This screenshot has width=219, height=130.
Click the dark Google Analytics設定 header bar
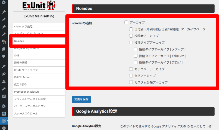pos(143,111)
